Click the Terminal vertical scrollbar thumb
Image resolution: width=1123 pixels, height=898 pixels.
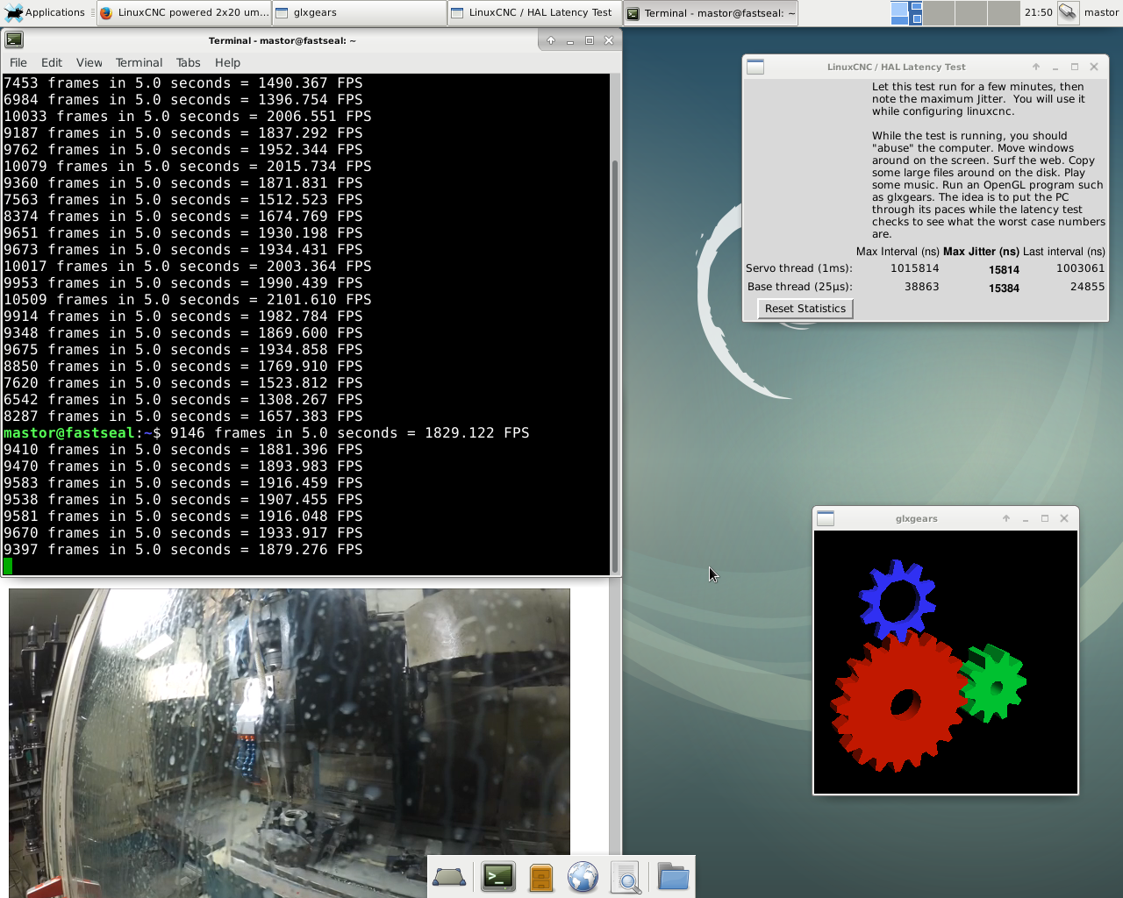click(614, 367)
